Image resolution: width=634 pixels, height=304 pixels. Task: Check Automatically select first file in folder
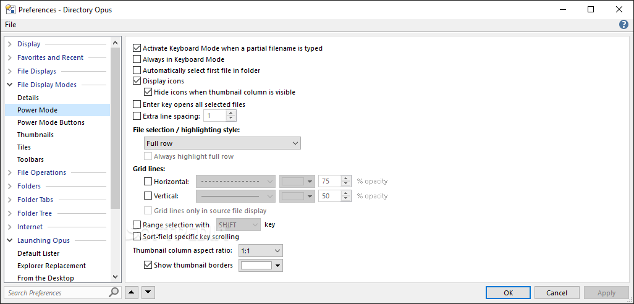(137, 70)
